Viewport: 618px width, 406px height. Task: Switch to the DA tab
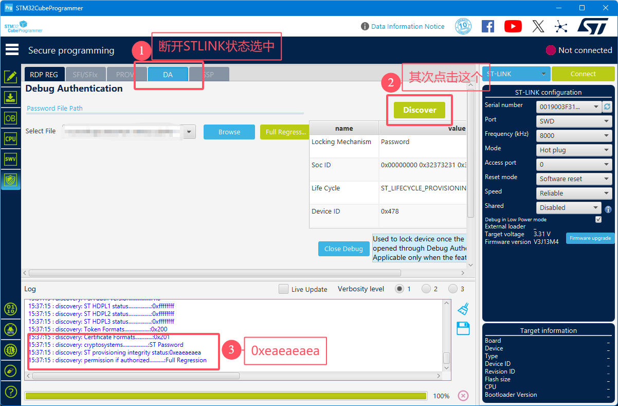coord(168,74)
